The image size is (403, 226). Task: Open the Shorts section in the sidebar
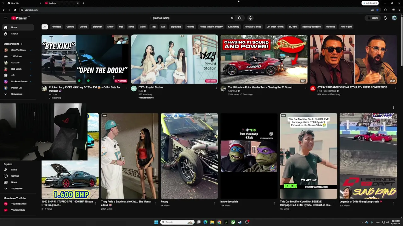pos(18,34)
